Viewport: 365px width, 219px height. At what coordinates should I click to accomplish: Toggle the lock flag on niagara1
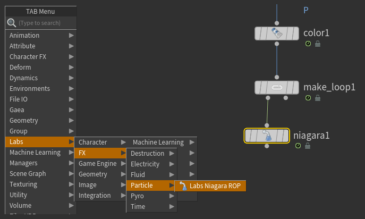point(308,146)
